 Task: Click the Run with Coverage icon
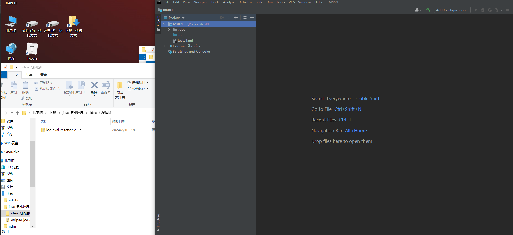(x=490, y=10)
